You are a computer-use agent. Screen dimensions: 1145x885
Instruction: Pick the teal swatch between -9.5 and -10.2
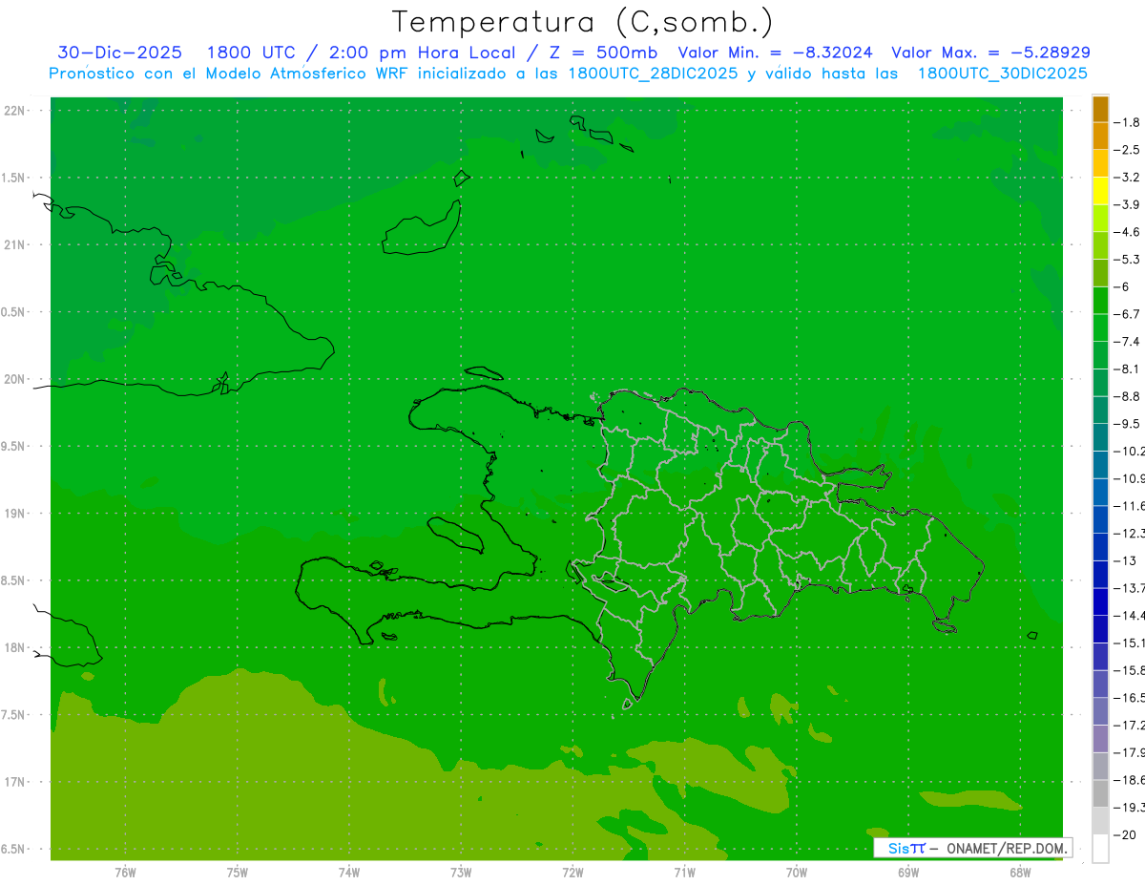1100,437
